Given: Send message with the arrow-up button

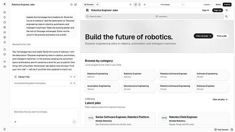Looking at the screenshot, I should pyautogui.click(x=74, y=122).
